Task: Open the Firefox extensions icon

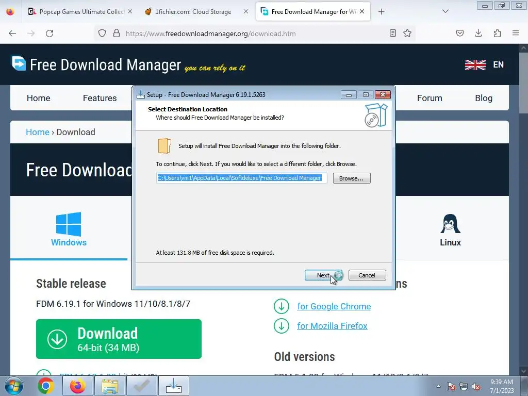Action: tap(497, 34)
